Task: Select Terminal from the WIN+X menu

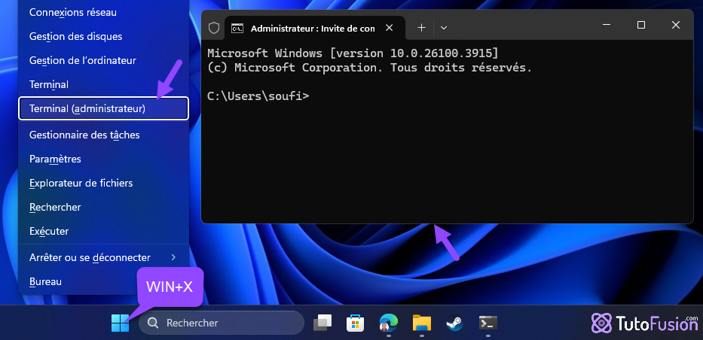Action: click(103, 84)
